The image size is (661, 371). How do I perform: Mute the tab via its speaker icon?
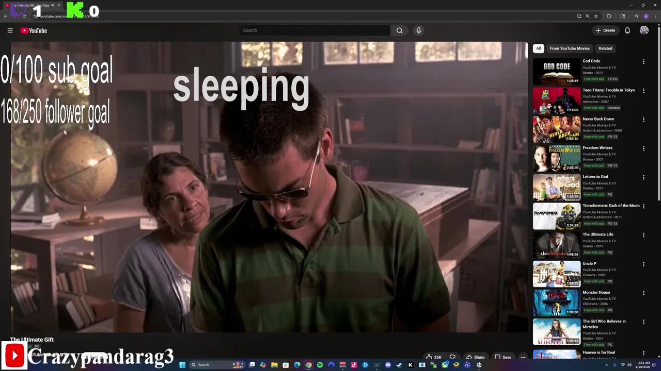[x=53, y=5]
